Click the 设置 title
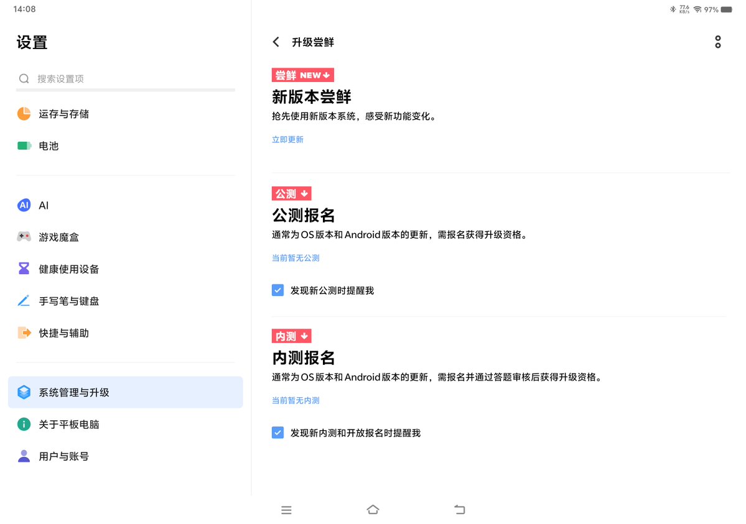 click(x=32, y=42)
